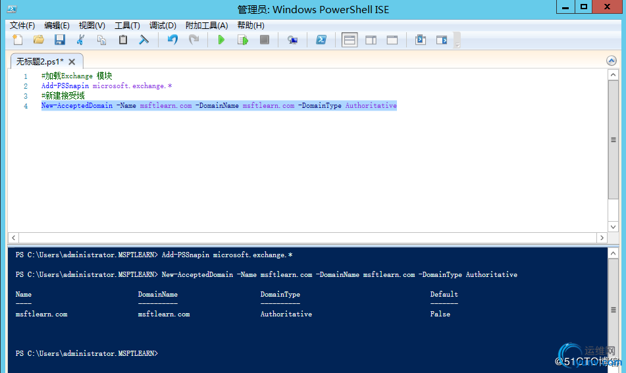Click Authoritative value on script line 4
This screenshot has height=373, width=626.
(x=371, y=106)
